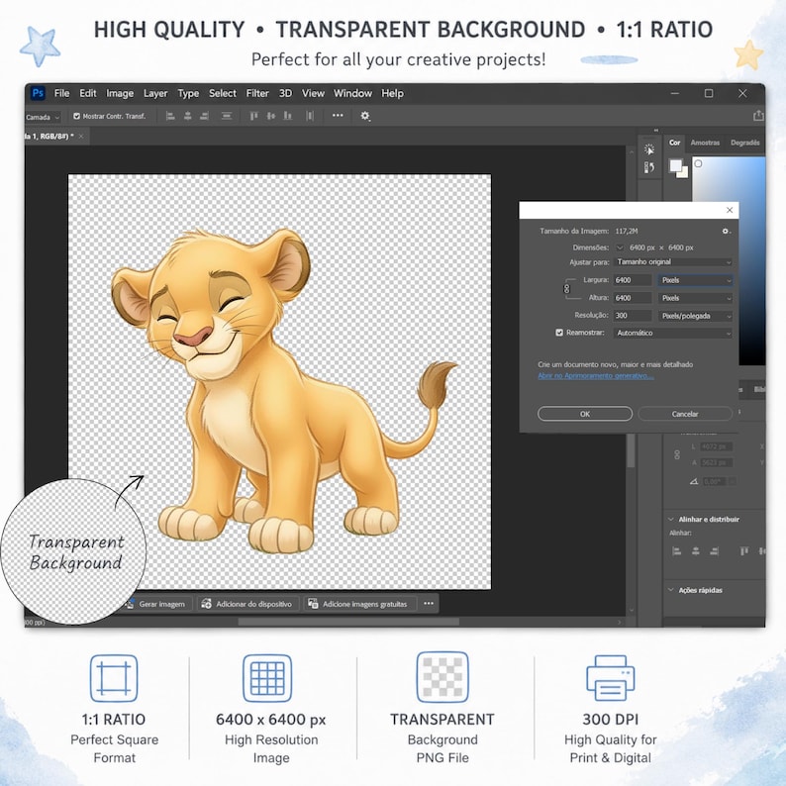Viewport: 786px width, 786px height.
Task: Open the History panel icon
Action: (x=649, y=167)
